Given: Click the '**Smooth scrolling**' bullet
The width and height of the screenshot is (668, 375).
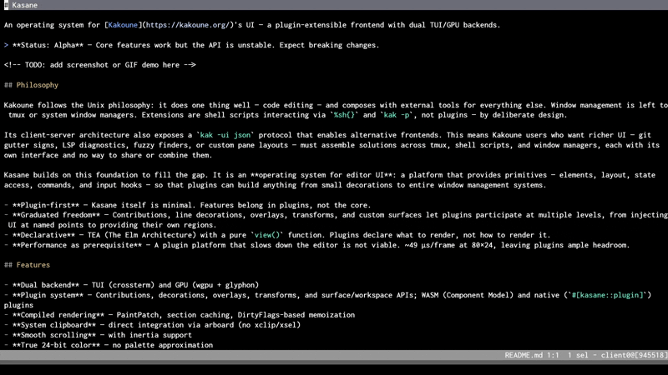Looking at the screenshot, I should 54,335.
